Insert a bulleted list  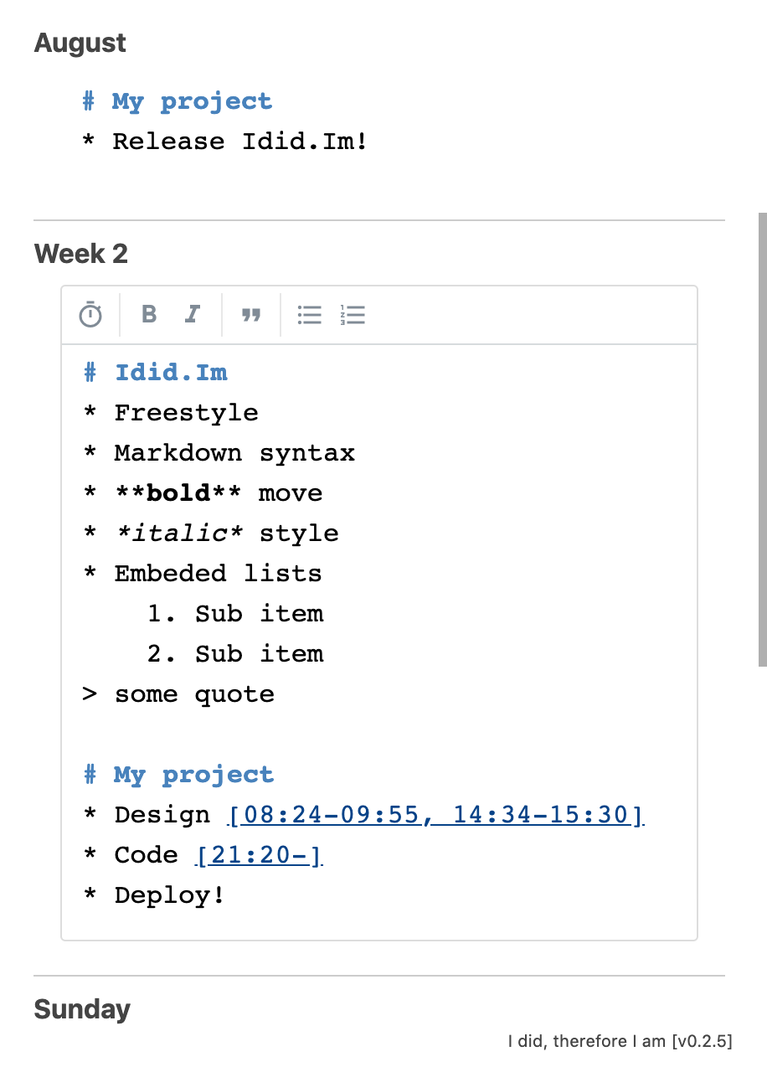pos(310,315)
